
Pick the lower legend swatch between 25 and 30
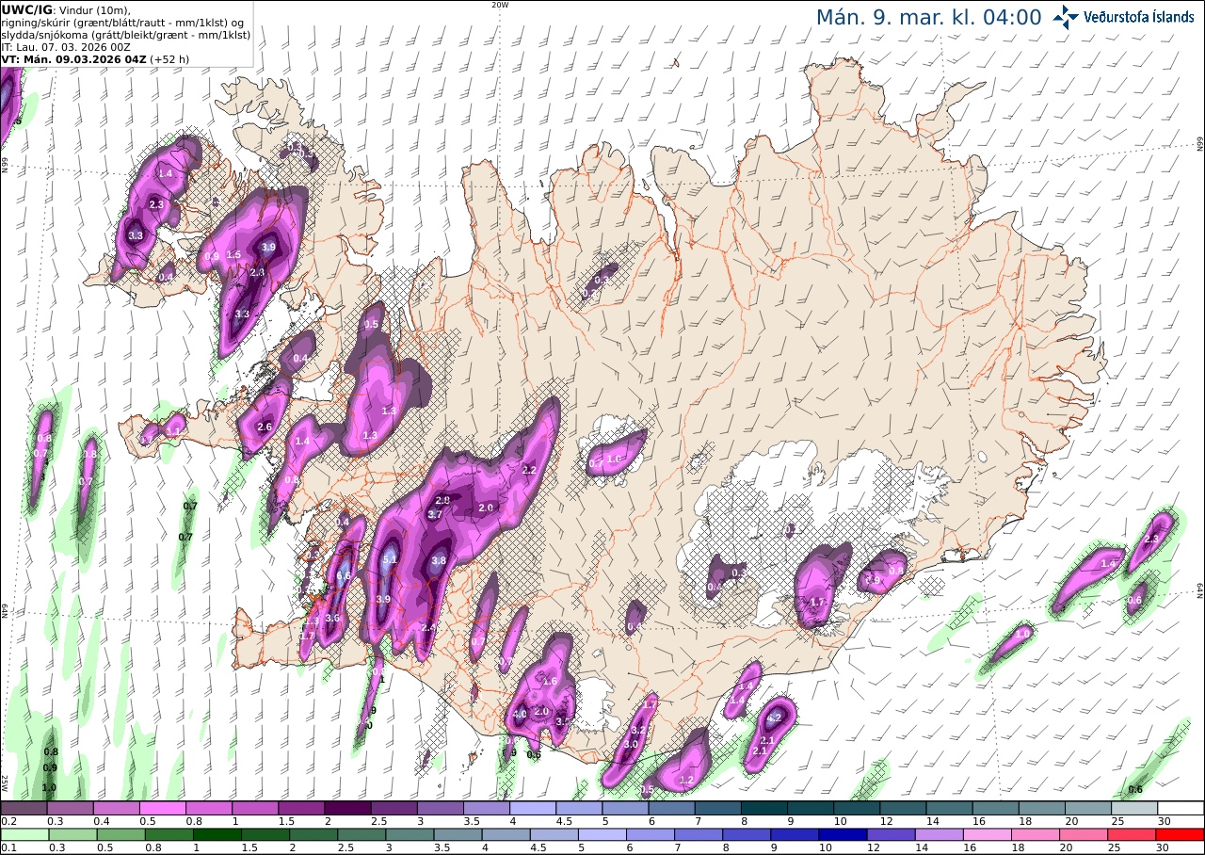(x=1134, y=835)
